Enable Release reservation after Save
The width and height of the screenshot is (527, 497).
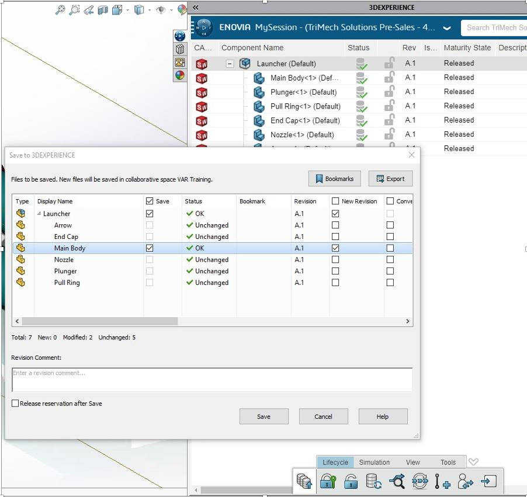15,403
